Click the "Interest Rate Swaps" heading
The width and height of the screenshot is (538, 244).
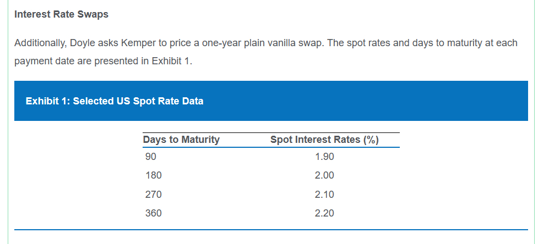click(x=61, y=14)
